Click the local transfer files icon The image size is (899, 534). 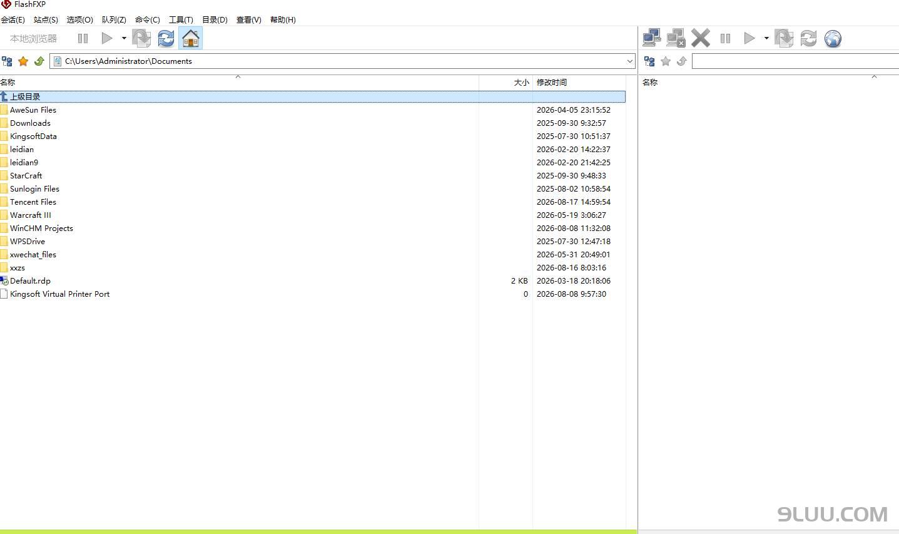pyautogui.click(x=141, y=39)
